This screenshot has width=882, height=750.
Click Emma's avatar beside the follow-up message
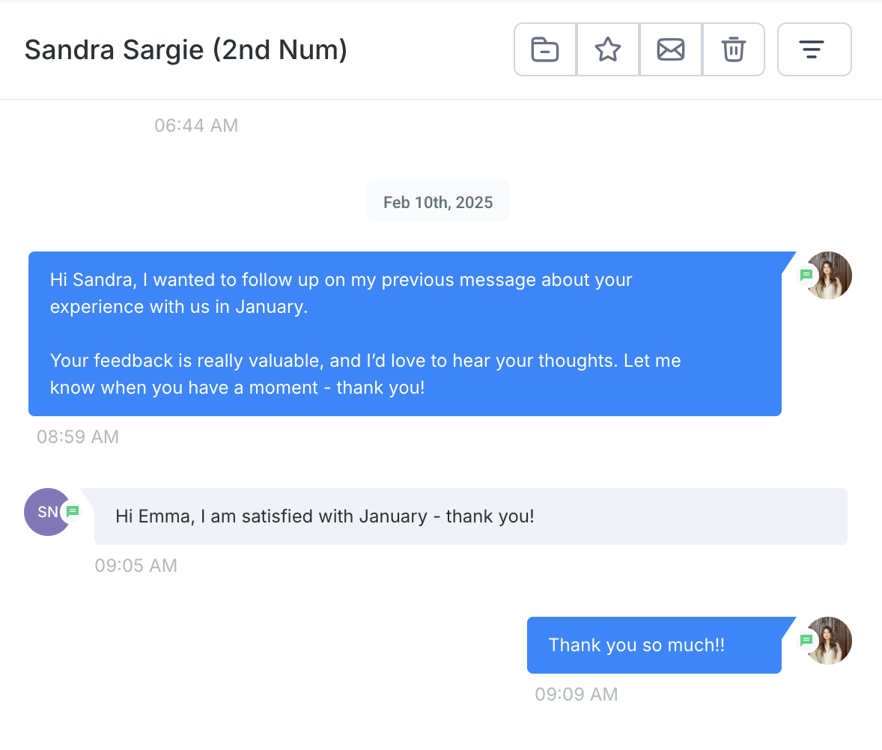(830, 275)
